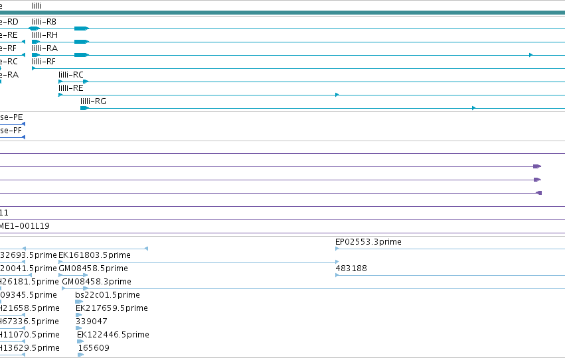Click the 'lilli' gene label
Viewport: 565px width, 358px height.
[x=37, y=6]
